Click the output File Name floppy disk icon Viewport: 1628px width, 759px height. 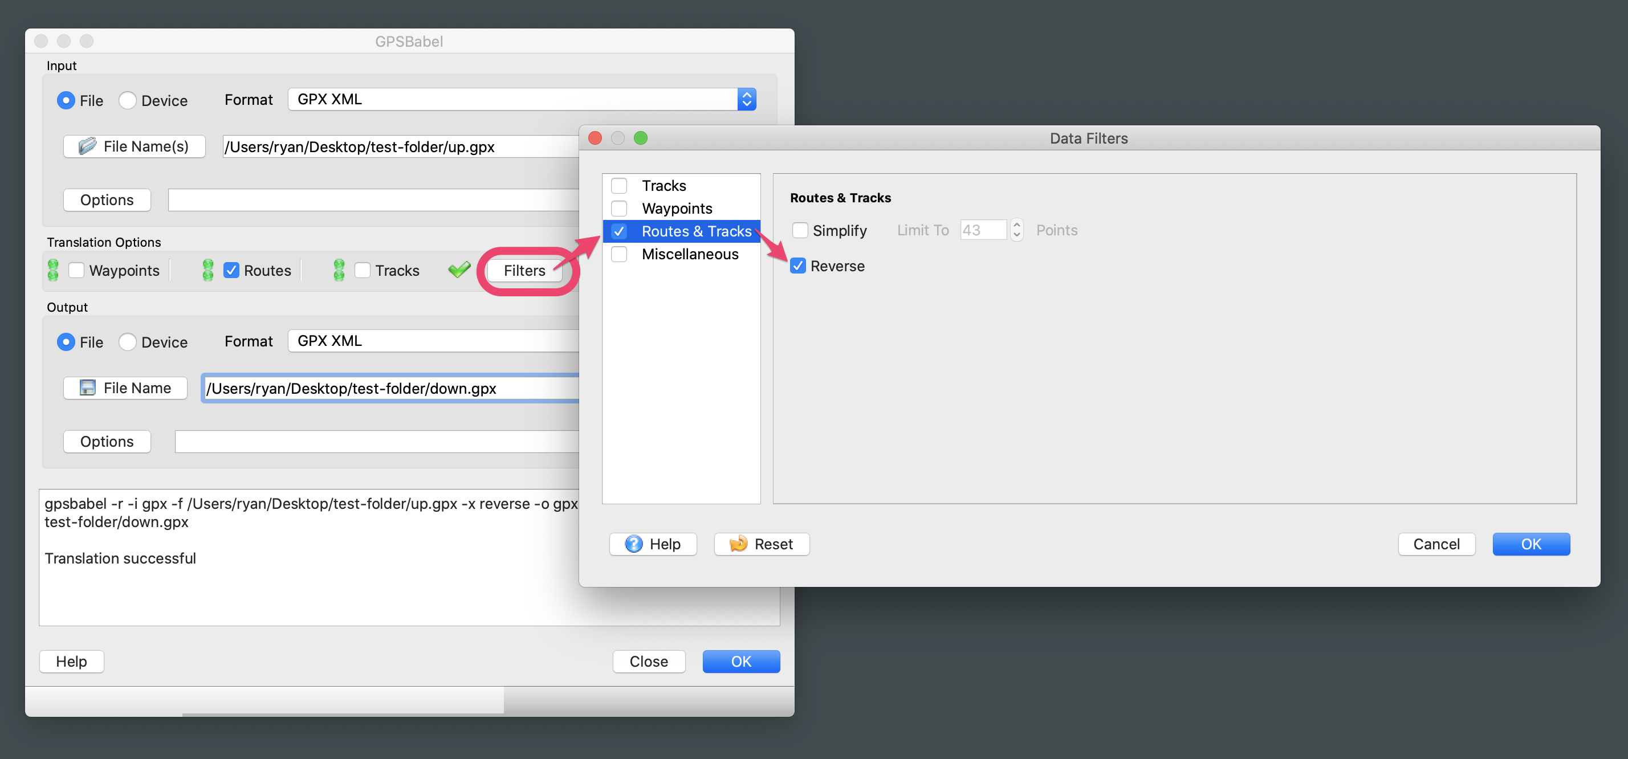87,387
